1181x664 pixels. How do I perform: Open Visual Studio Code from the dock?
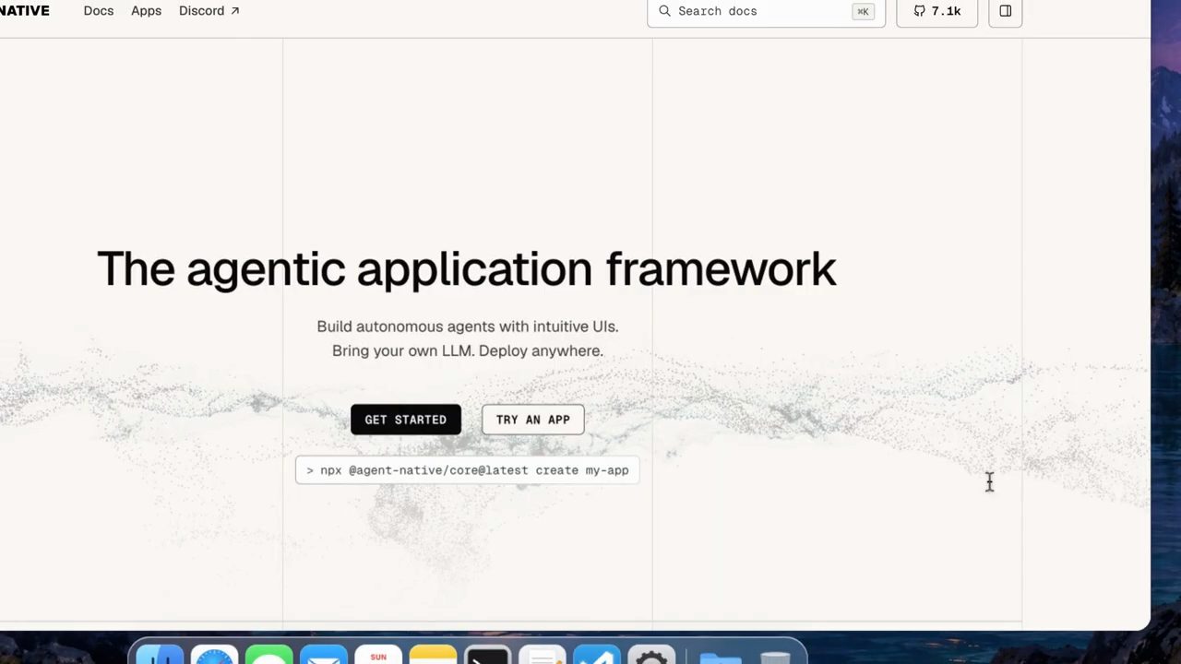(597, 656)
